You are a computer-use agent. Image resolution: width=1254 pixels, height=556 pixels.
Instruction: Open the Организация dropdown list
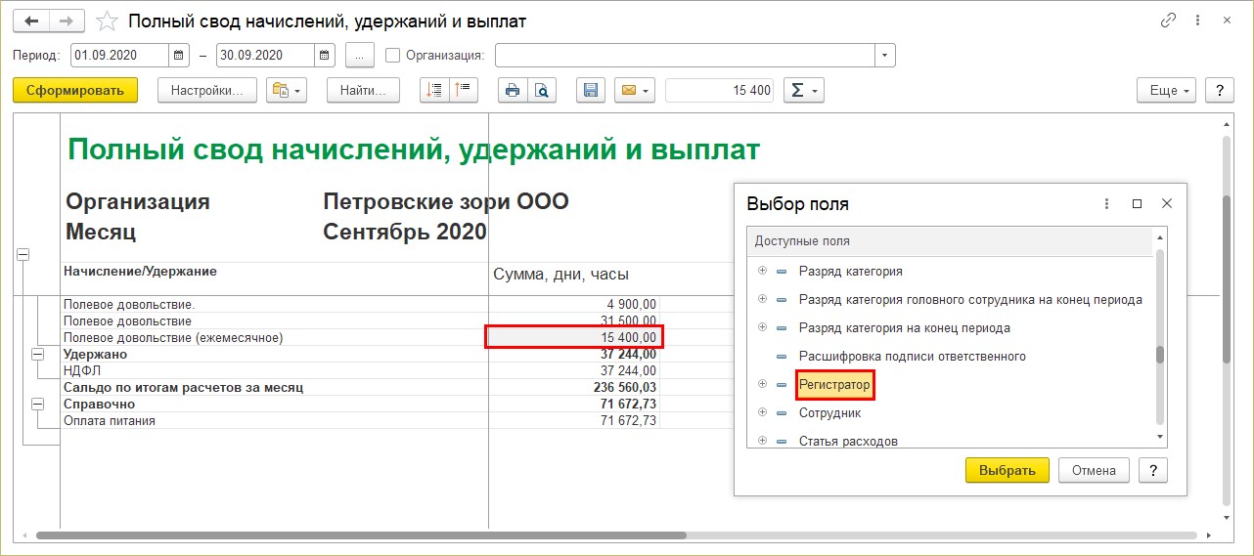(885, 55)
